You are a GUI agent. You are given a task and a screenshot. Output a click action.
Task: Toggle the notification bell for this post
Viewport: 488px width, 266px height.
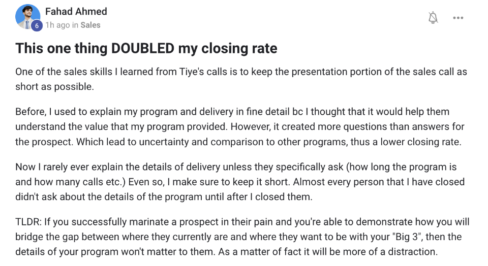tap(433, 18)
